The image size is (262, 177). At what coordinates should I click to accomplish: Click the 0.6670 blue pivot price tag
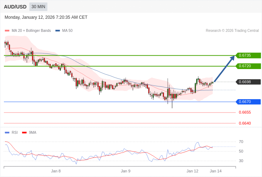click(x=248, y=102)
